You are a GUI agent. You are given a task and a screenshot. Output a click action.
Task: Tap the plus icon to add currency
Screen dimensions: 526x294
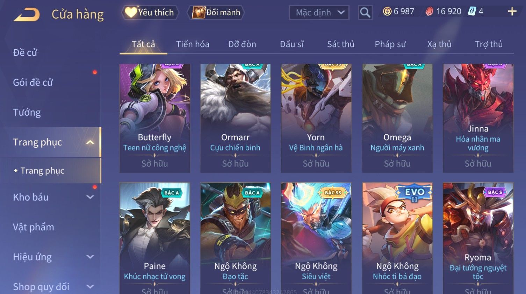point(512,12)
